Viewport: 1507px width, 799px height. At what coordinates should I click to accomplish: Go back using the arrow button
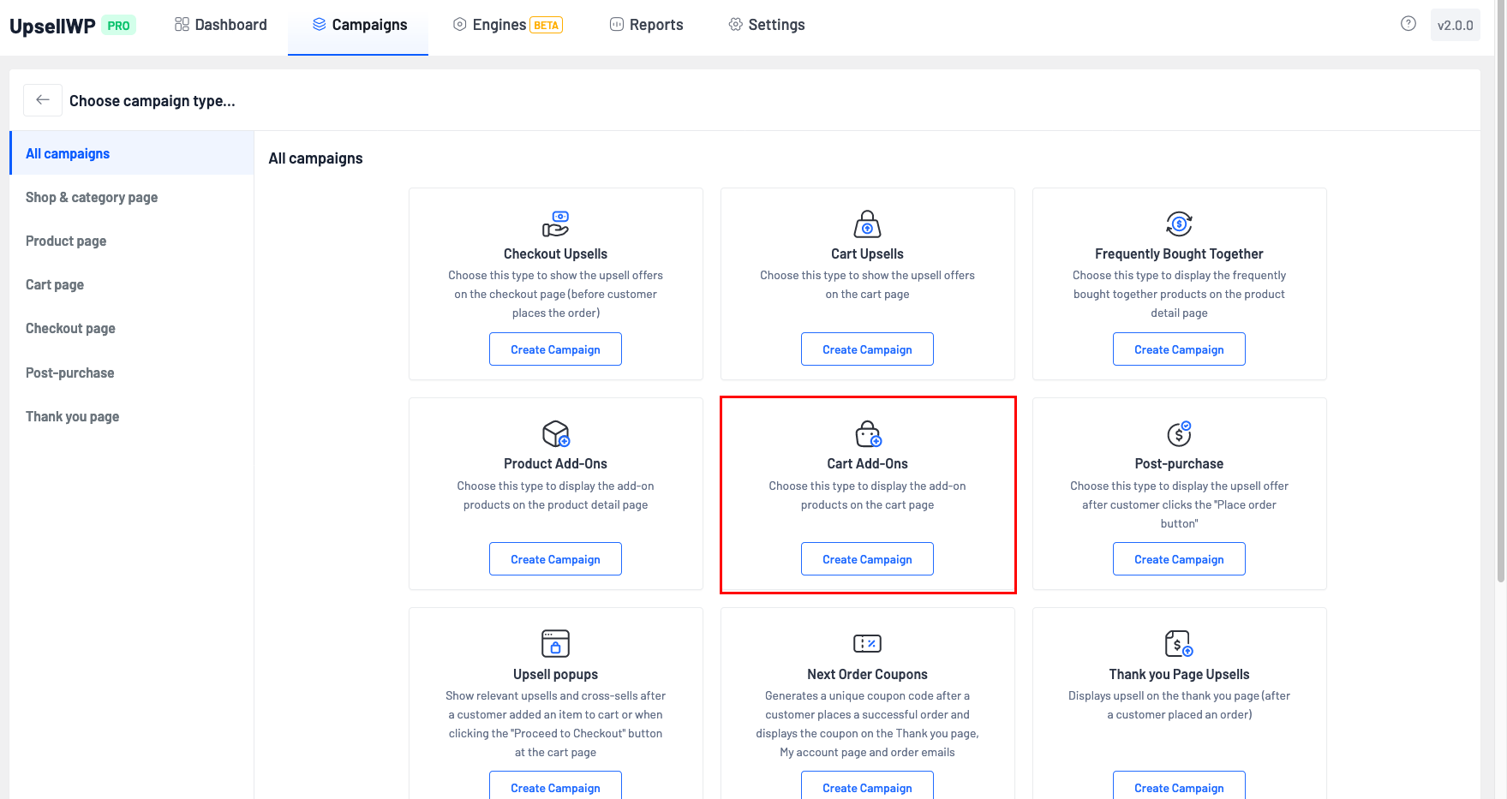tap(43, 100)
